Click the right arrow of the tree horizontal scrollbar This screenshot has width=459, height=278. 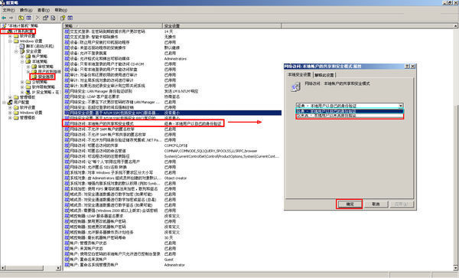click(58, 268)
